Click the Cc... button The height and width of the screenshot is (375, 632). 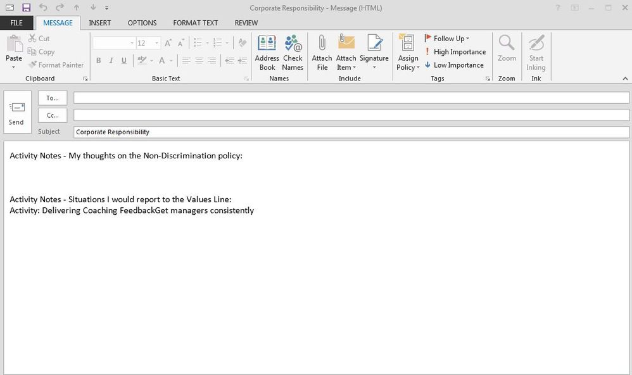coord(53,115)
